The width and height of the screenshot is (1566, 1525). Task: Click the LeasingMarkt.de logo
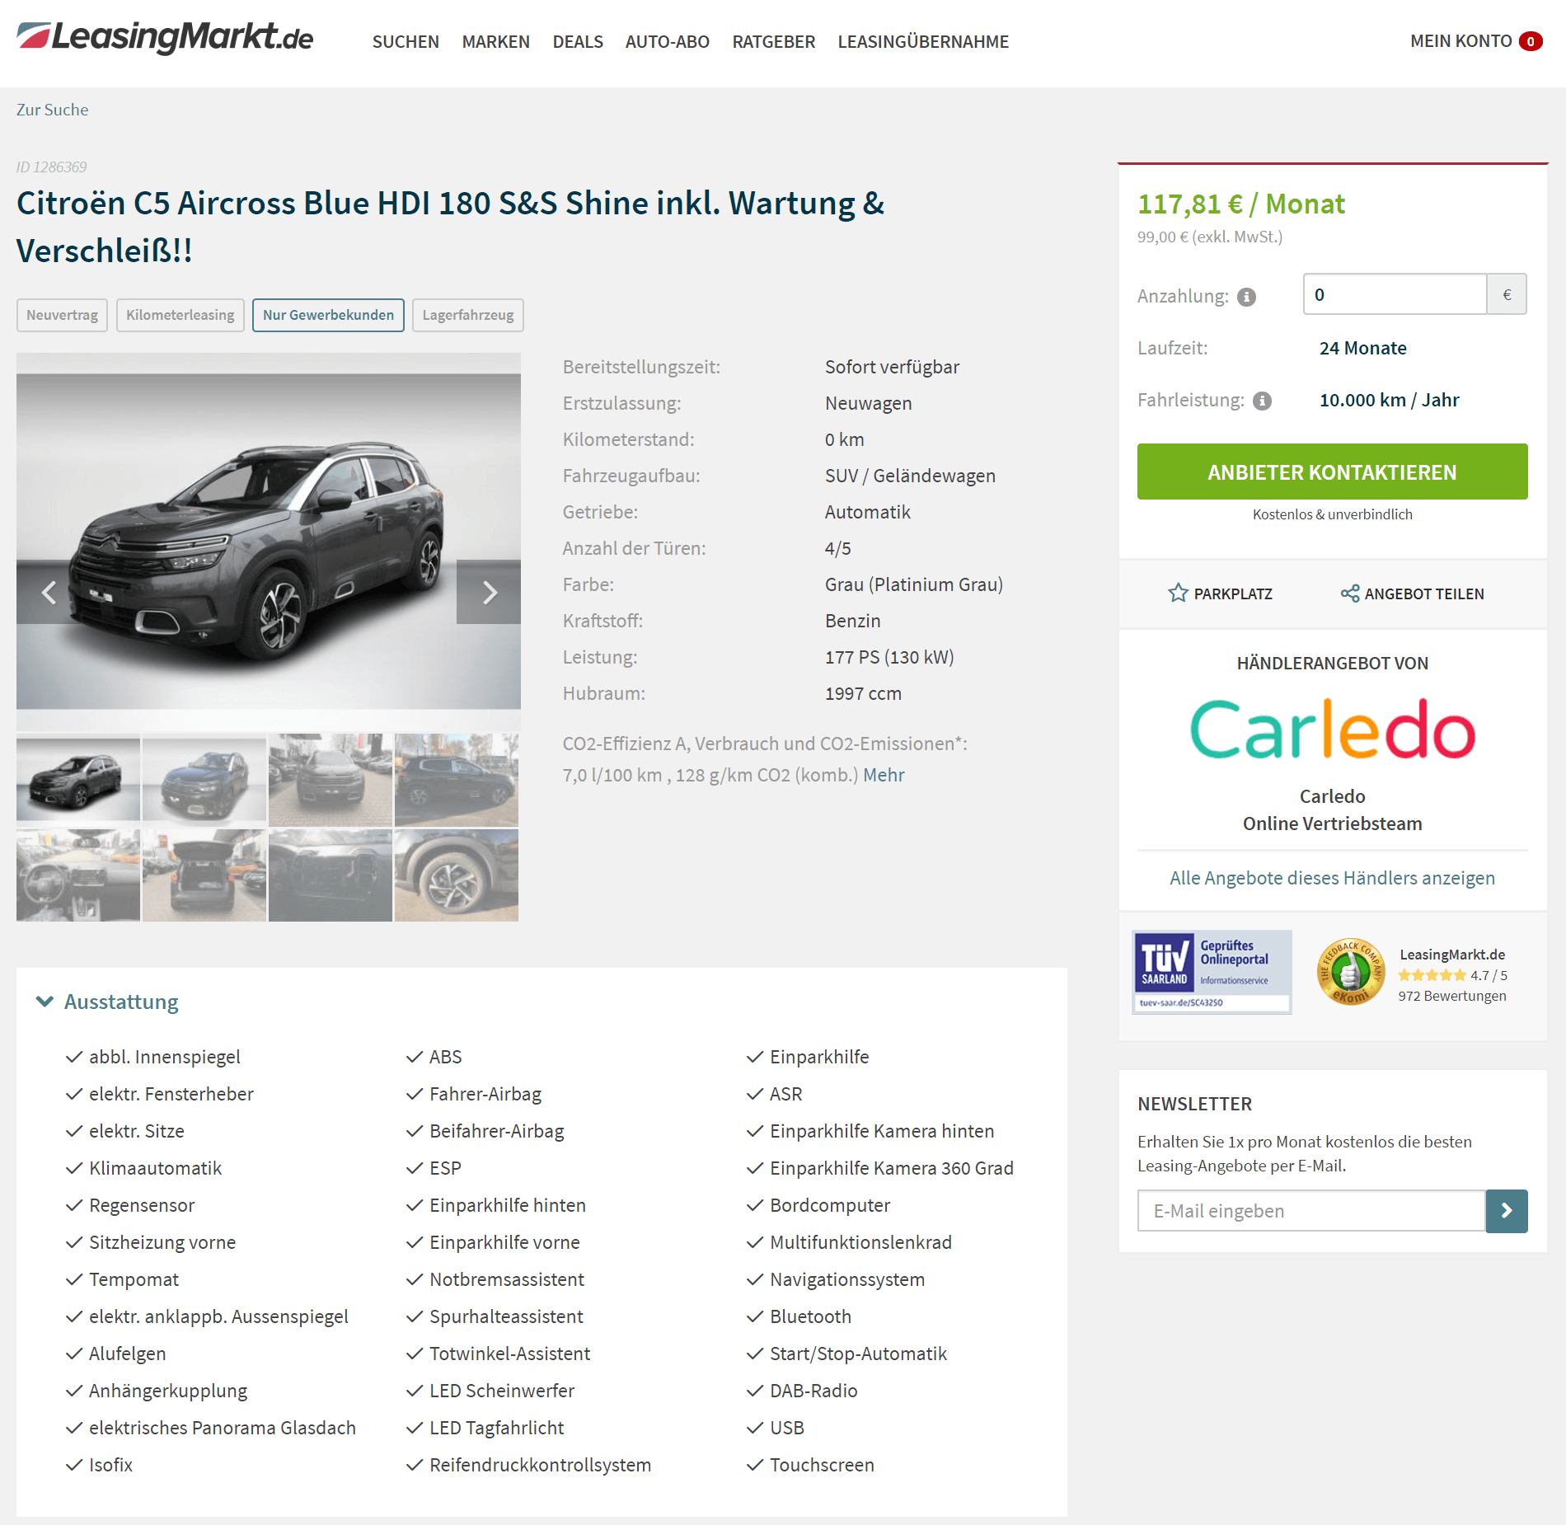165,38
